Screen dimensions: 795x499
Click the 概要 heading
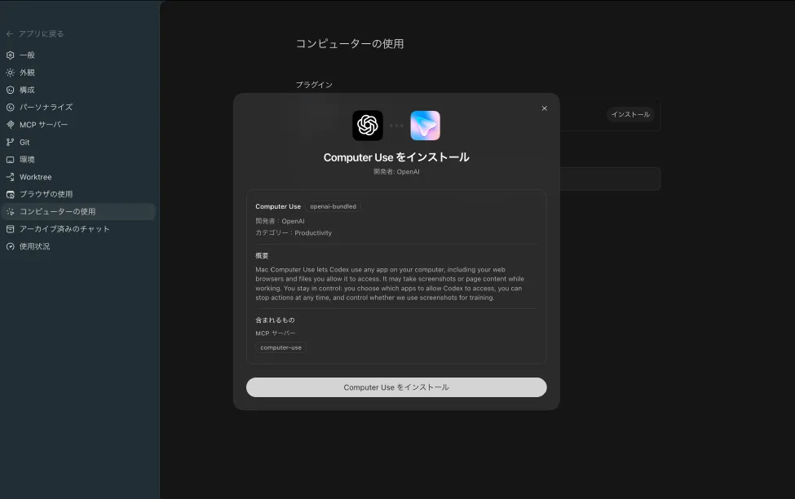click(262, 256)
